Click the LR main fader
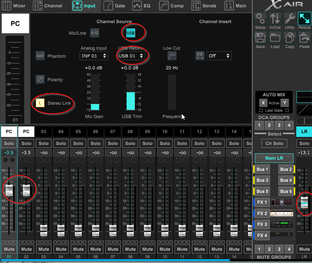Screen dimensions: 312x263 (304, 203)
